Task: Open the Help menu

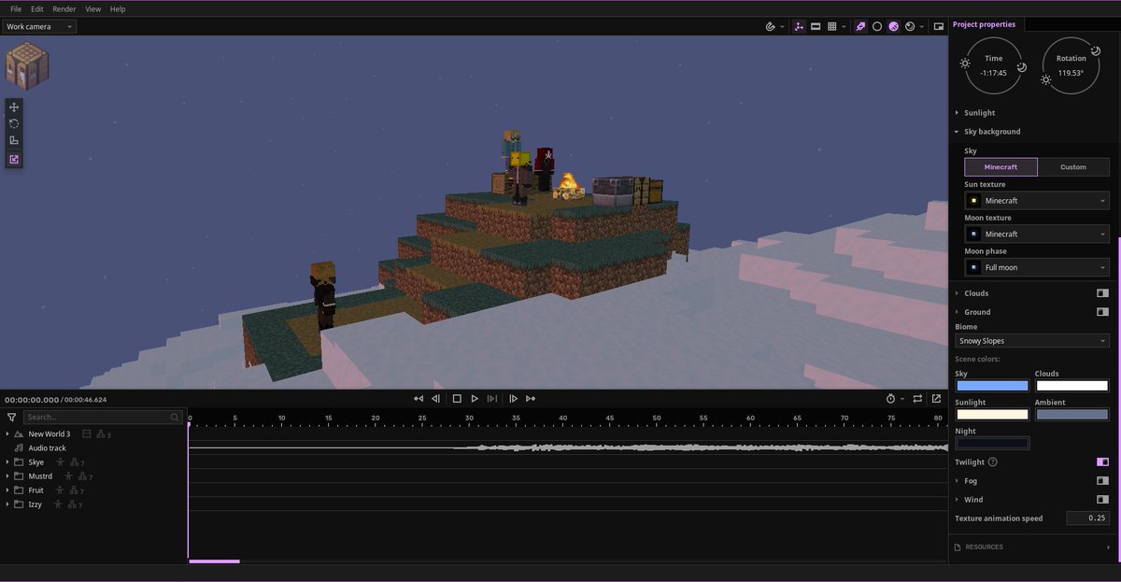Action: pyautogui.click(x=118, y=8)
